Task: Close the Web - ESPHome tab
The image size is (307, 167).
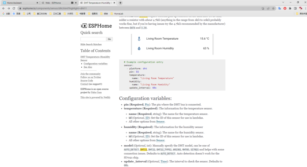Action: pos(76,3)
